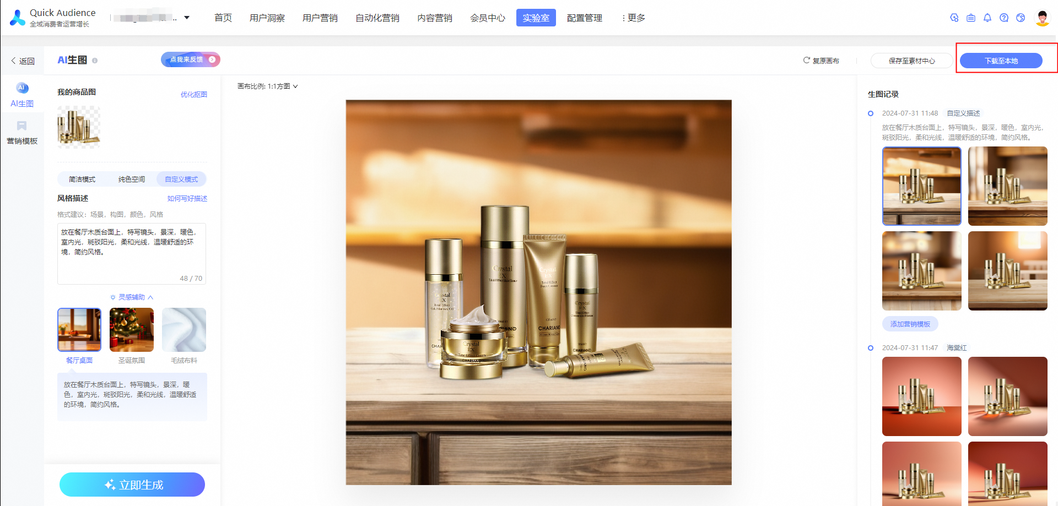Image resolution: width=1058 pixels, height=506 pixels.
Task: Open the 画布比例 1:1方图 dropdown
Action: pos(268,86)
